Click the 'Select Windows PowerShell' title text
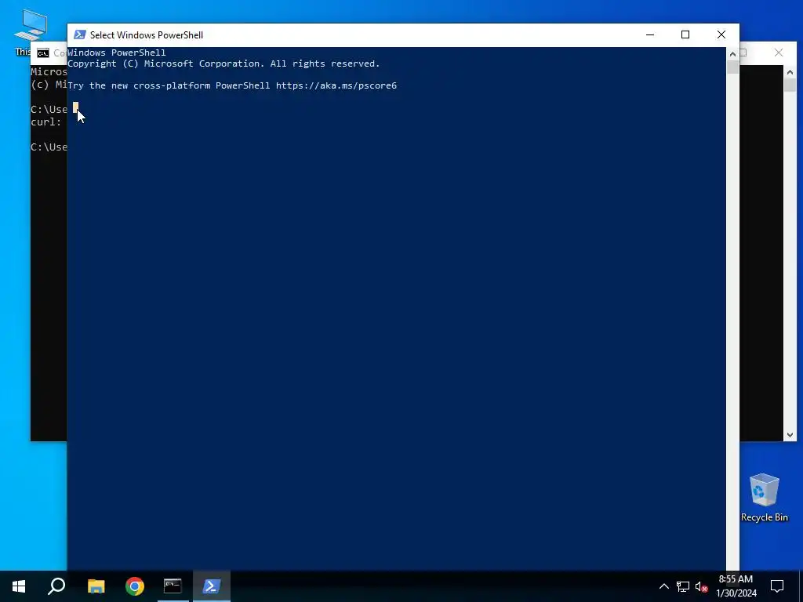 pos(147,34)
